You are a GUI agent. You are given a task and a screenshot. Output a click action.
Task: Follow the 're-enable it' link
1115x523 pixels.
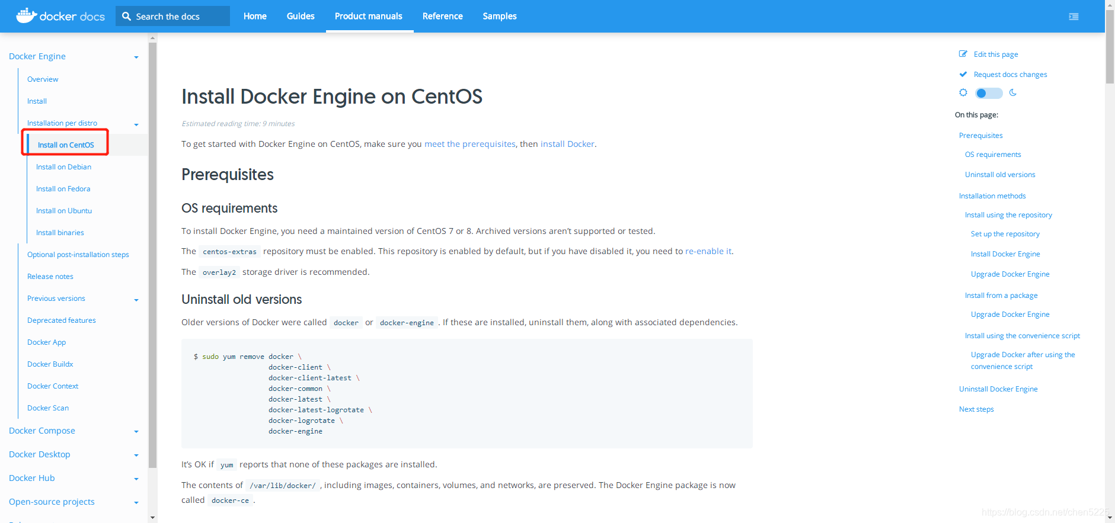click(708, 251)
